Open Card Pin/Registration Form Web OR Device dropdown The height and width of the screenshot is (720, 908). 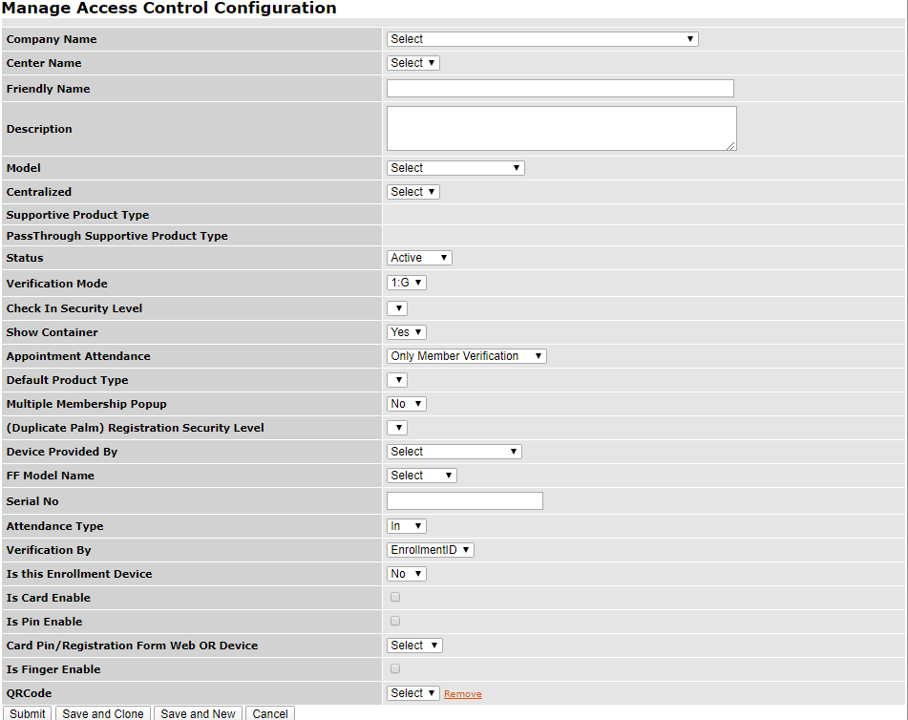(414, 646)
